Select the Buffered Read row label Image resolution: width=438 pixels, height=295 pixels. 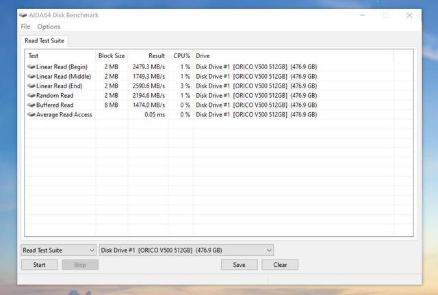(55, 105)
